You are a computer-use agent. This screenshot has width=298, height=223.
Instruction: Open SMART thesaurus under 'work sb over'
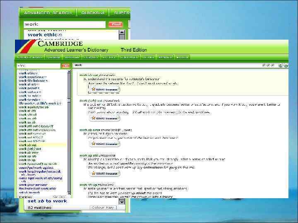tap(105, 144)
